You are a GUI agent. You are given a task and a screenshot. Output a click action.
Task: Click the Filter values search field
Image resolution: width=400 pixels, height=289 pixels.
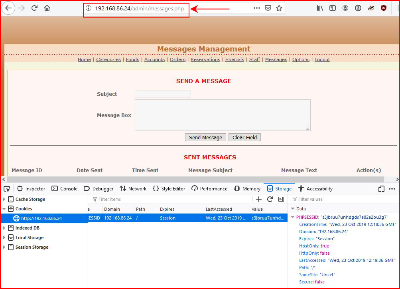click(x=345, y=199)
